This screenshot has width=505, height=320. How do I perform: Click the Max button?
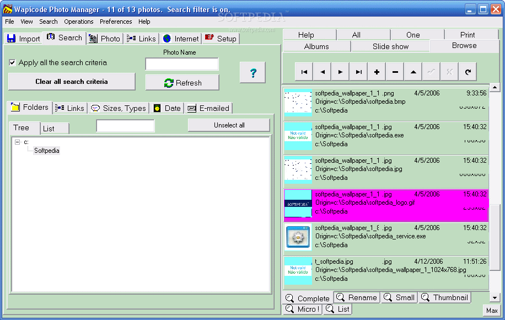pyautogui.click(x=492, y=310)
